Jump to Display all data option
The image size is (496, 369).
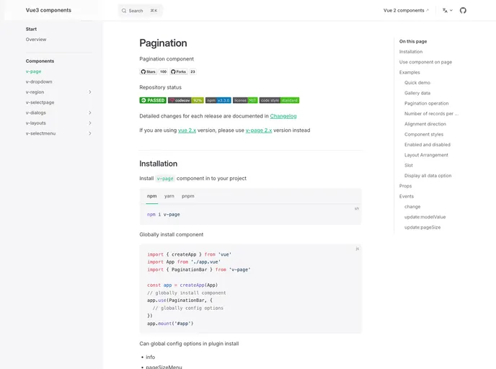tap(428, 175)
